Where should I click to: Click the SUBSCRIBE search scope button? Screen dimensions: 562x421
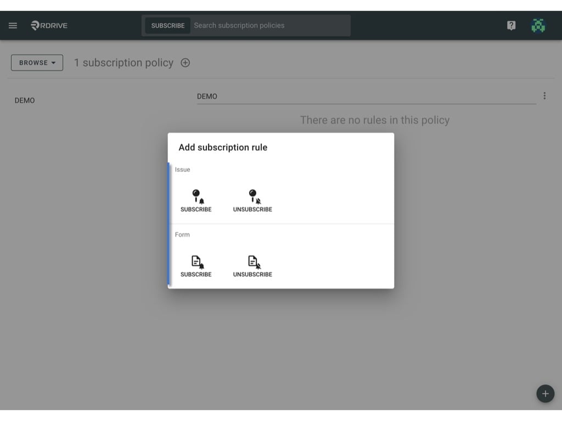pos(168,26)
